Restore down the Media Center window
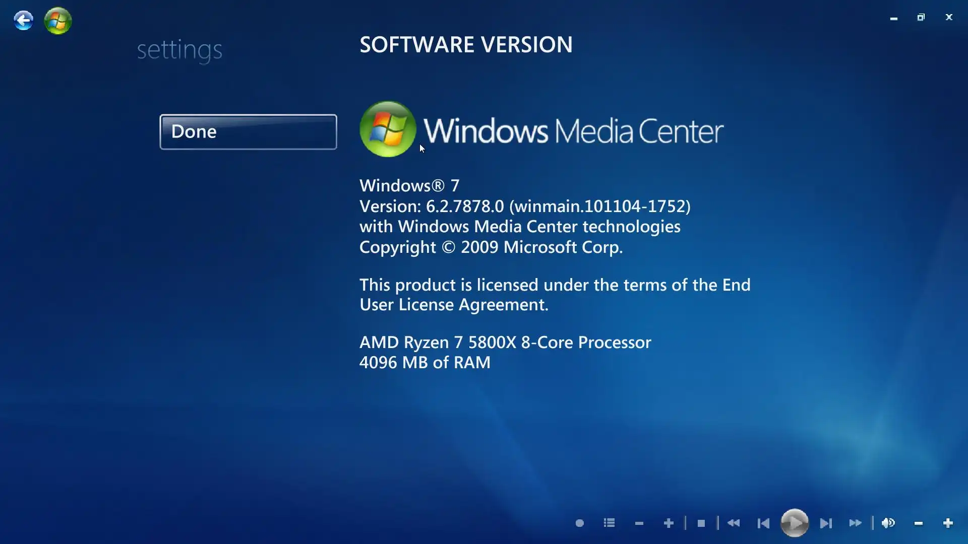The image size is (968, 544). 921,17
